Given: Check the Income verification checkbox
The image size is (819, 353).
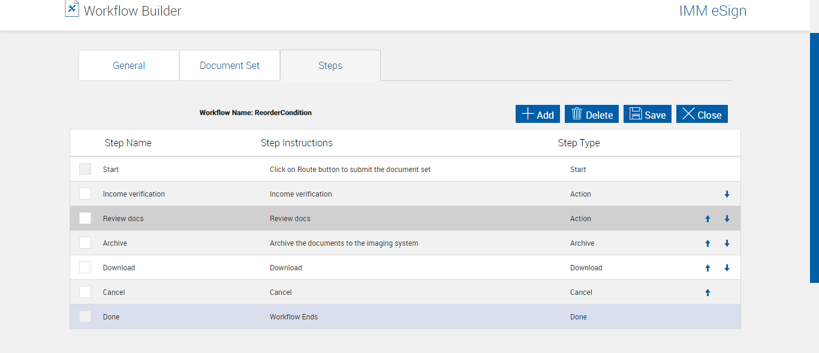Looking at the screenshot, I should tap(85, 194).
